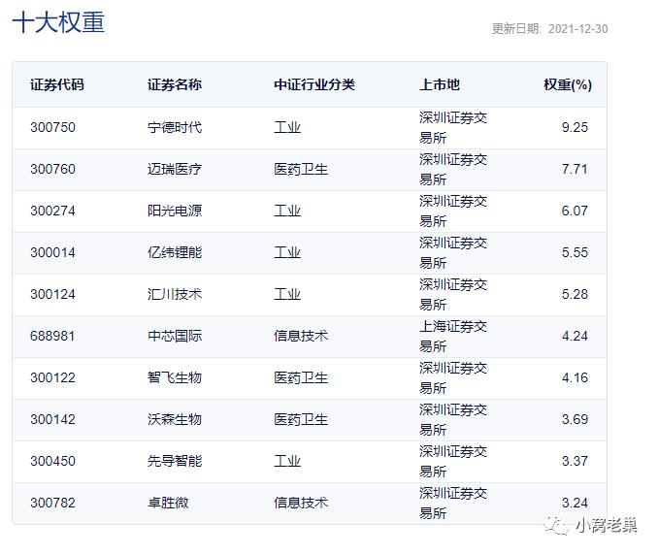Click the weight value 4.16

[x=575, y=377]
